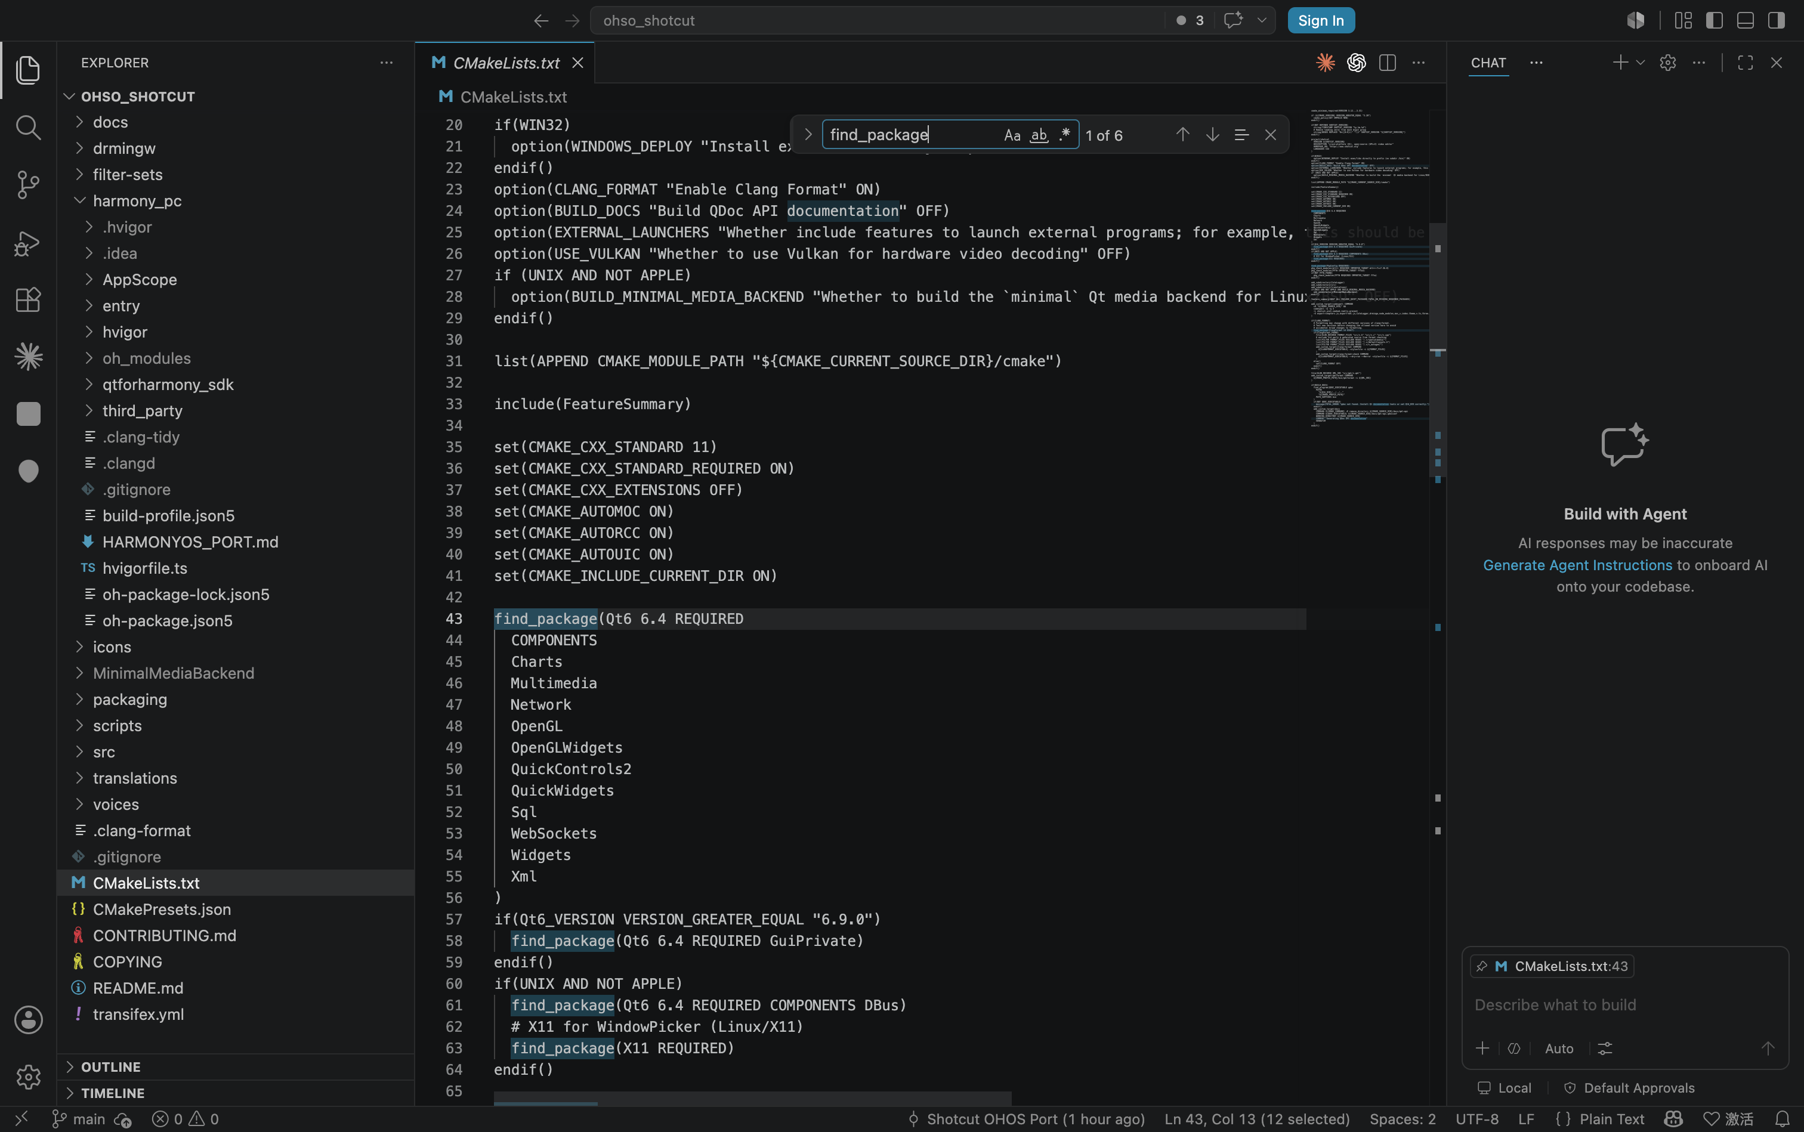The height and width of the screenshot is (1132, 1804).
Task: Toggle Use Regular Expression in find widget
Action: (1064, 135)
